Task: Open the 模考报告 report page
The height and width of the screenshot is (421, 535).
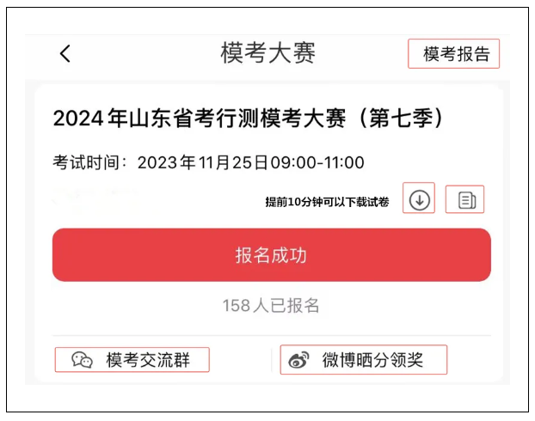Action: coord(454,54)
